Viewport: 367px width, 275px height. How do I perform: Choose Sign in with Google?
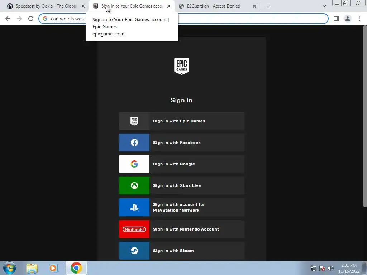point(182,164)
